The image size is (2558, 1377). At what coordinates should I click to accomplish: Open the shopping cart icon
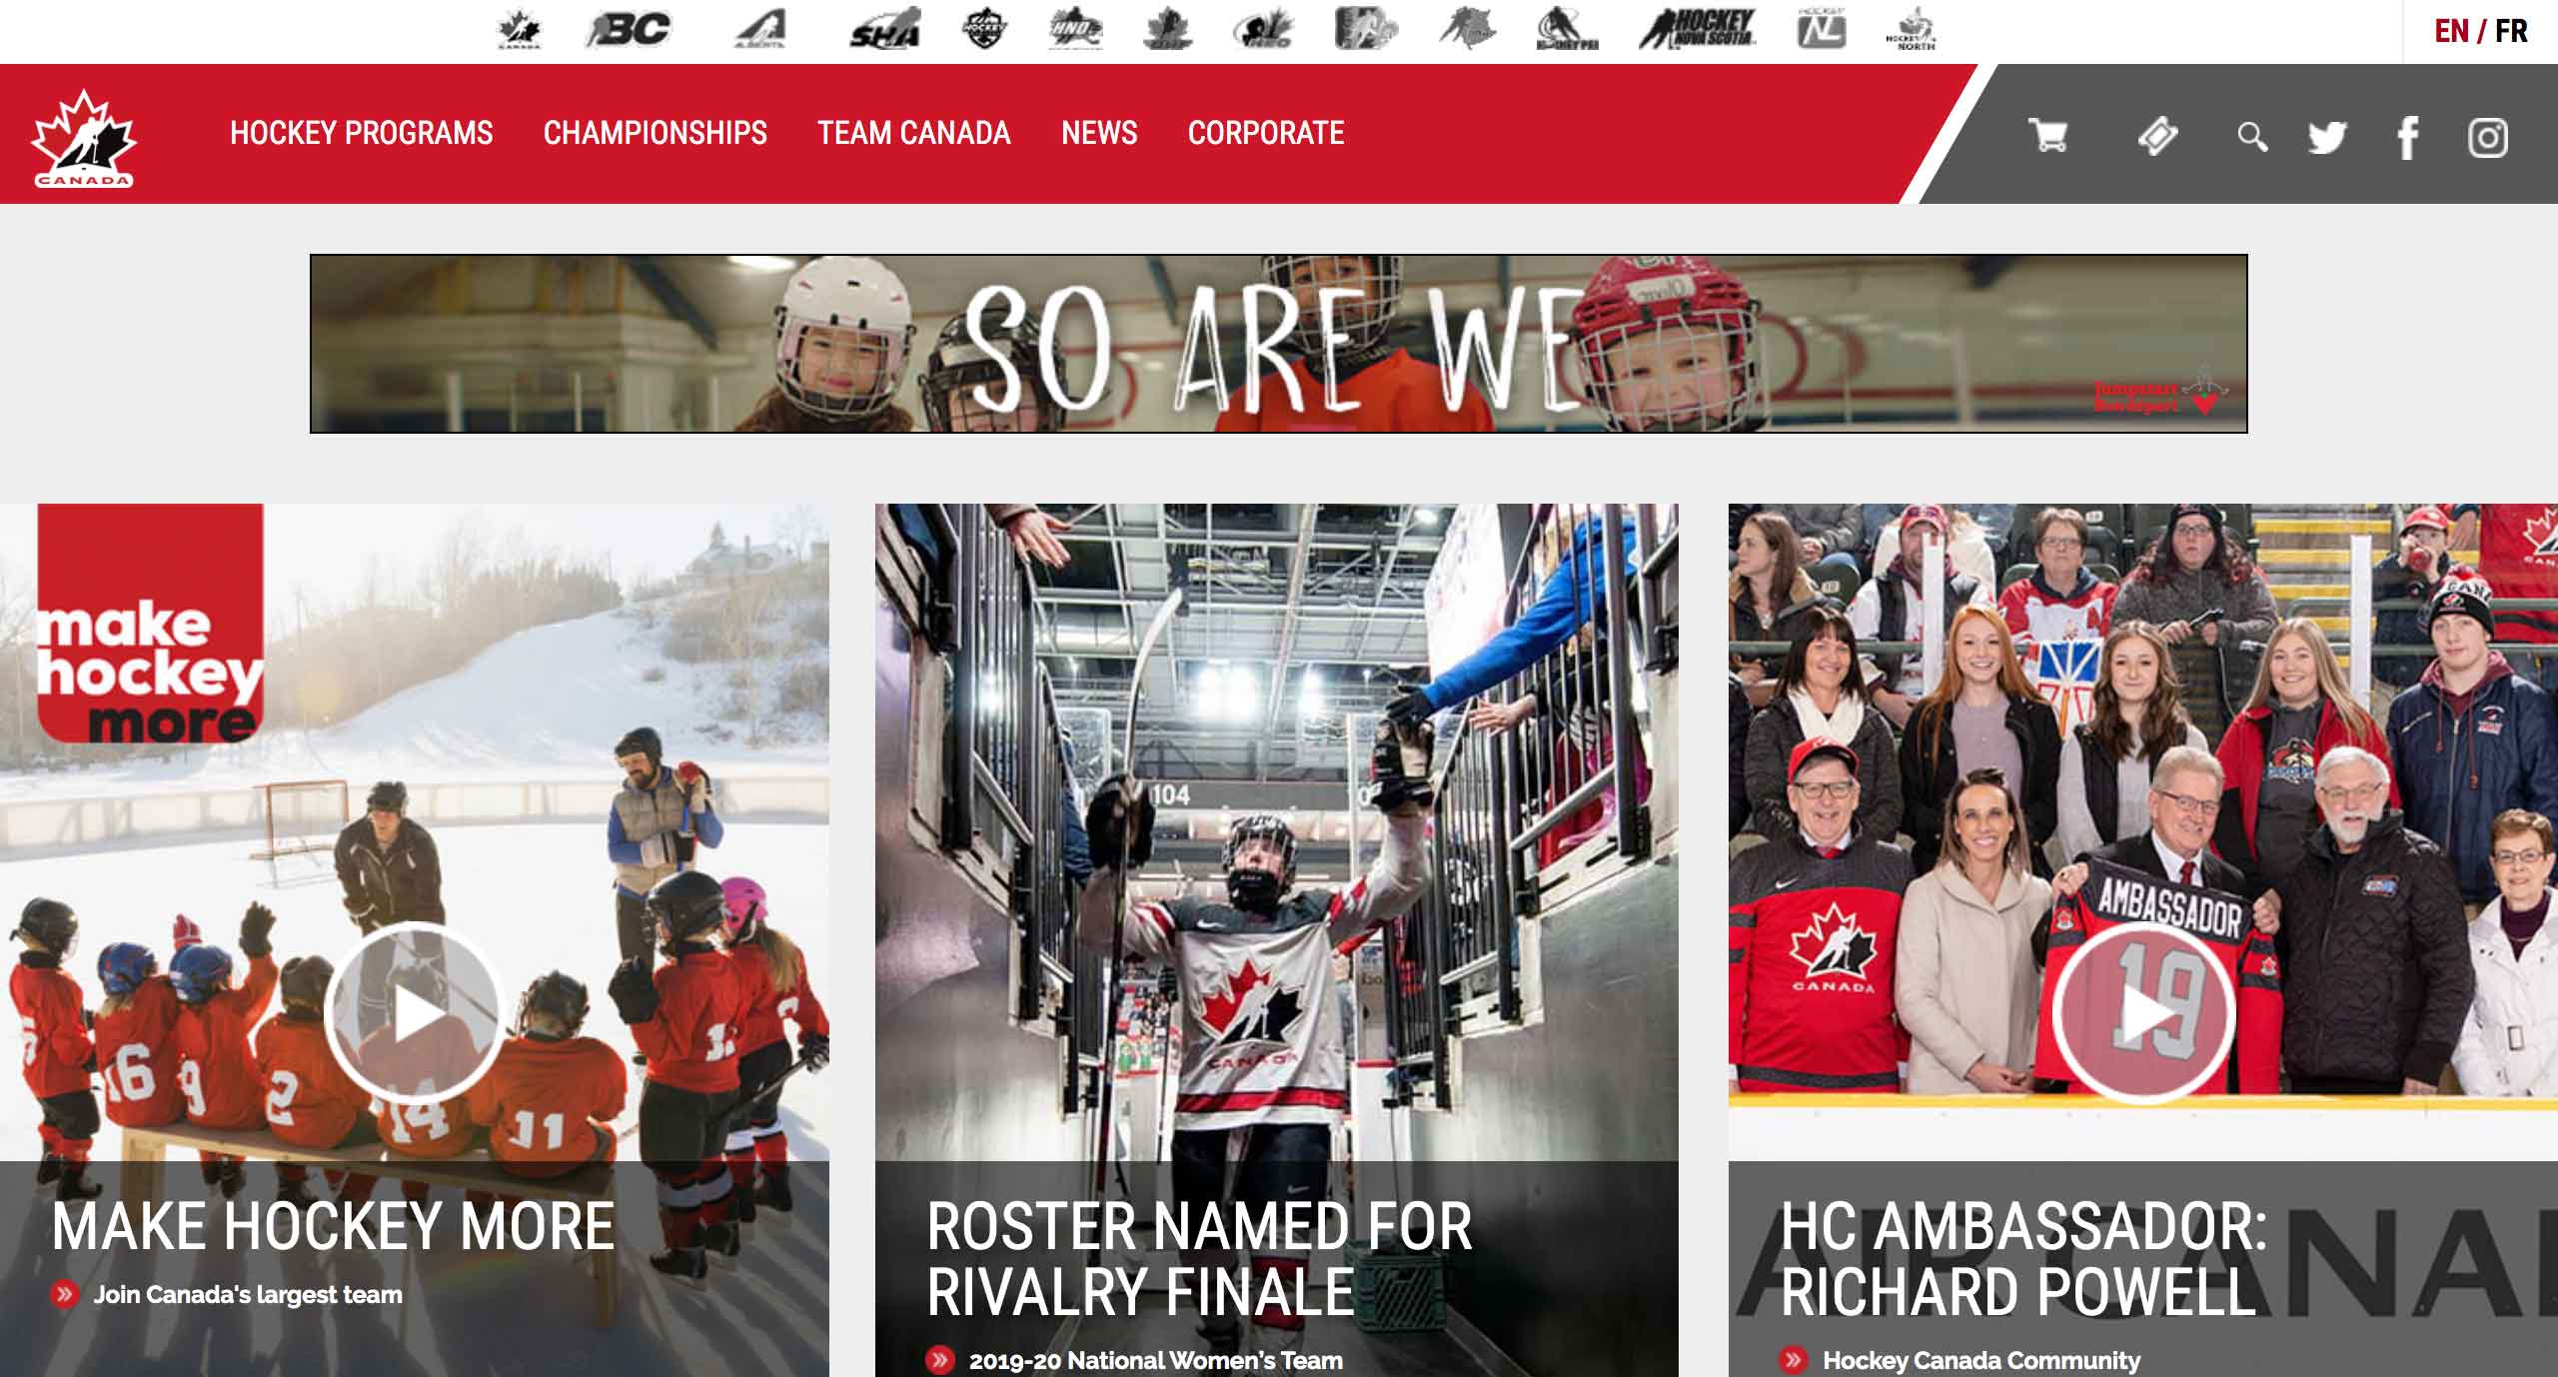2047,136
